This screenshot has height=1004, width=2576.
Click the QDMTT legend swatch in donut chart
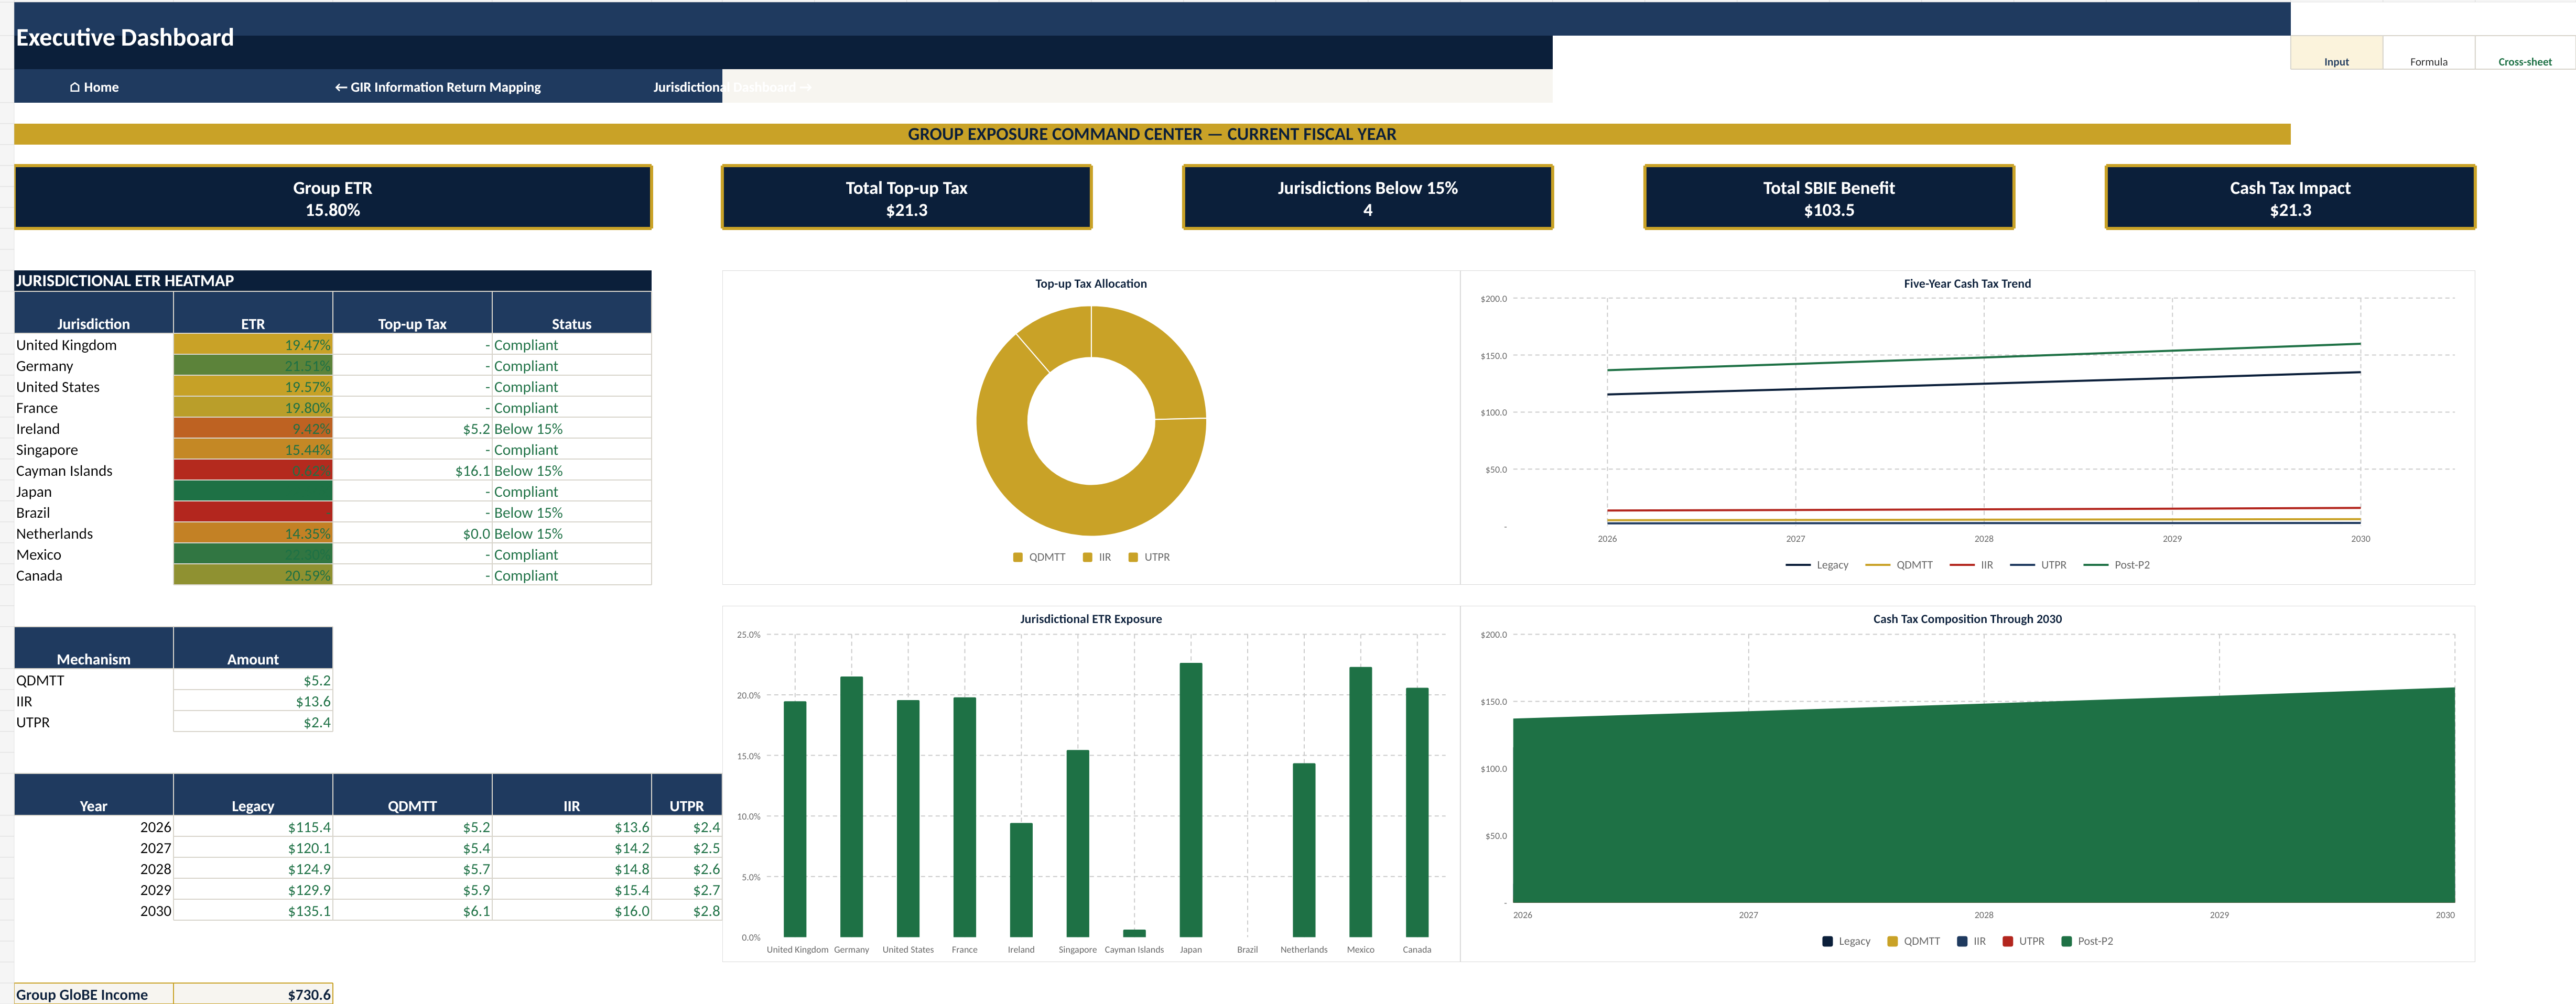pos(1018,557)
